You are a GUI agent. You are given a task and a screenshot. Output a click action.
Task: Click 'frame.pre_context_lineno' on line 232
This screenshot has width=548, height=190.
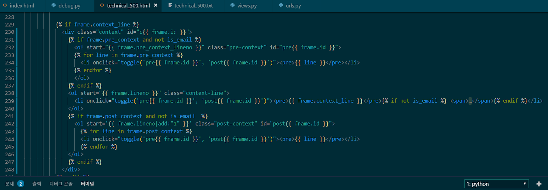pyautogui.click(x=155, y=47)
